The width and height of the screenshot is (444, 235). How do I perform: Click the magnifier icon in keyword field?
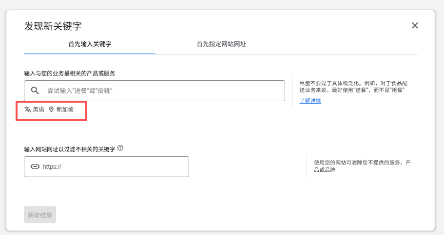tap(35, 90)
